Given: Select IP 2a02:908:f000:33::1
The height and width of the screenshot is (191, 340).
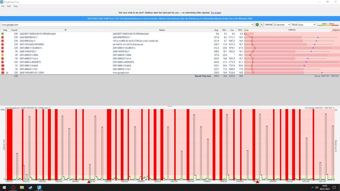Looking at the screenshot, I should 28,37.
